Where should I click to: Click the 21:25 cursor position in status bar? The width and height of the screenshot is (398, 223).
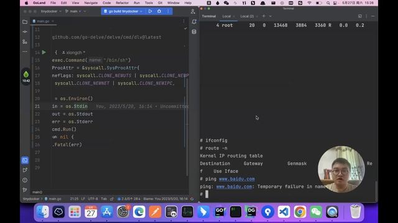click(74, 199)
